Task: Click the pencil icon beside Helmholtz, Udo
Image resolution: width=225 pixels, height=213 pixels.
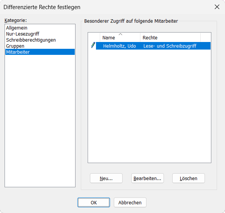Action: [x=93, y=45]
